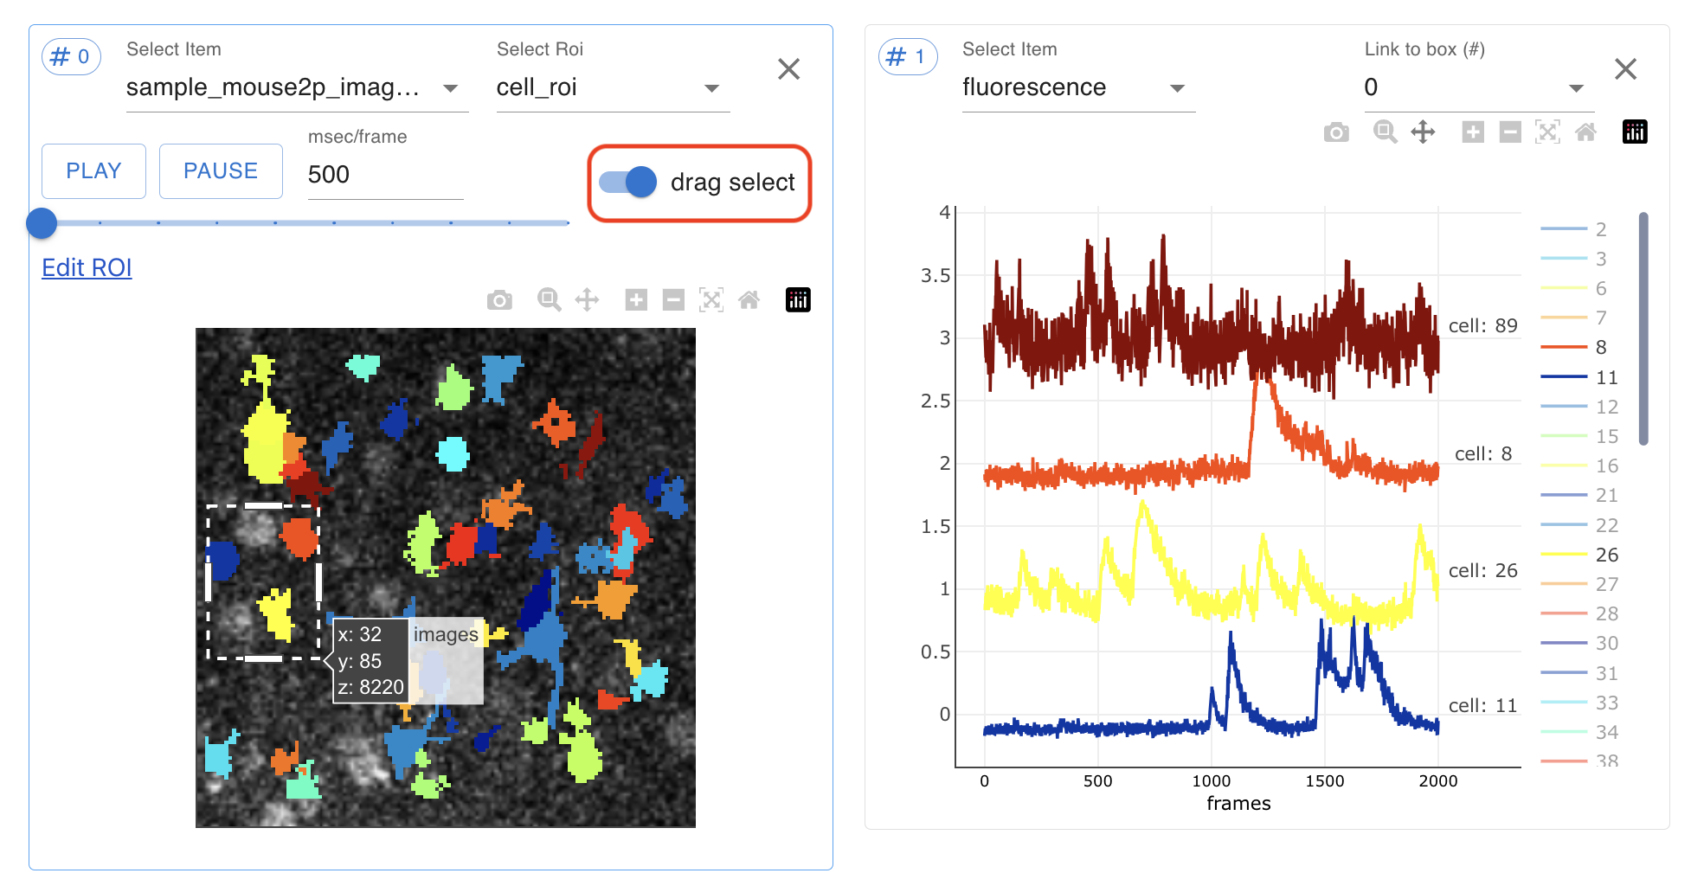Snapshot fluorescence plot with camera icon
Image resolution: width=1691 pixels, height=886 pixels.
point(1336,132)
